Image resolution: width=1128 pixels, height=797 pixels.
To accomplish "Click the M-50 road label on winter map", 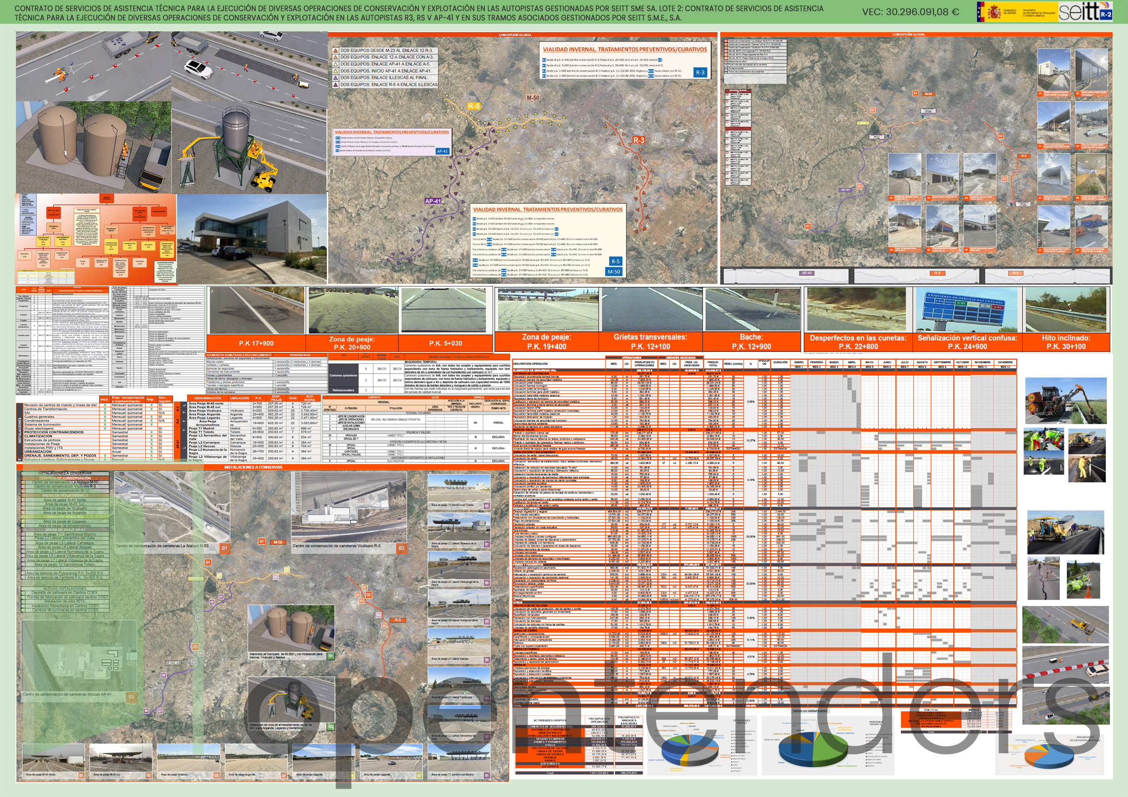I will coord(533,98).
